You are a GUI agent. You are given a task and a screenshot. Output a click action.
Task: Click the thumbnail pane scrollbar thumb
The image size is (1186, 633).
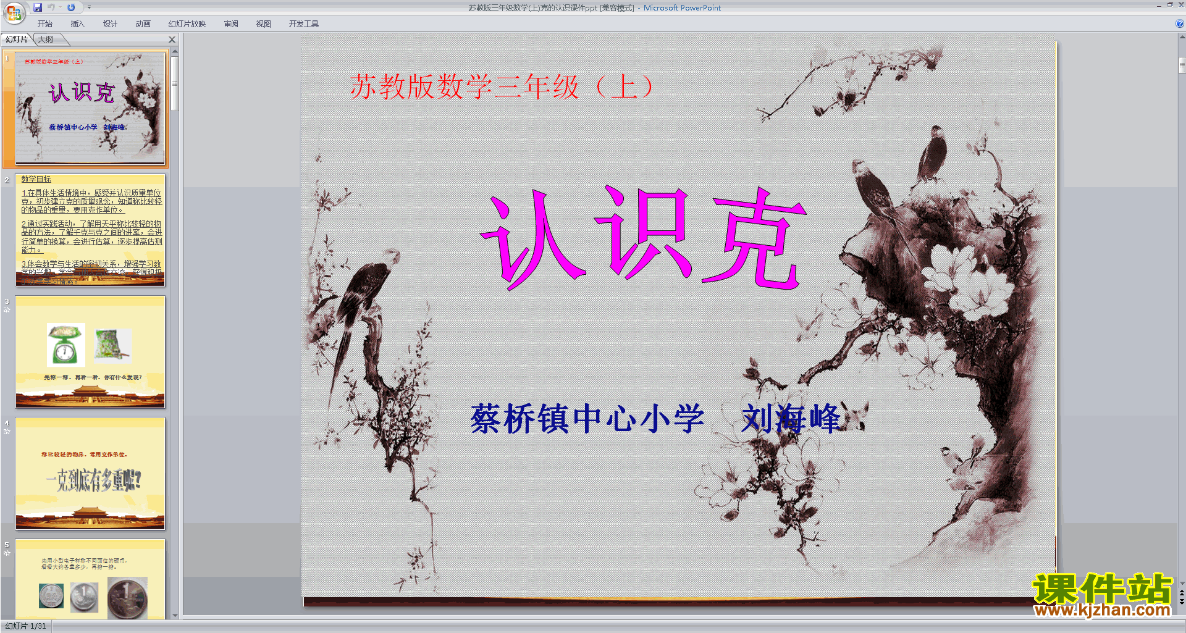coord(175,83)
